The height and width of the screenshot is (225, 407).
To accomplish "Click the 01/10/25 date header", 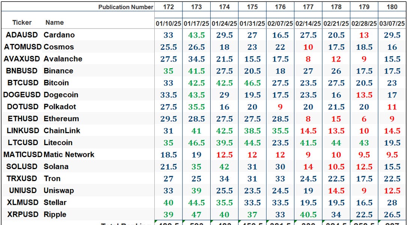I will pos(169,24).
